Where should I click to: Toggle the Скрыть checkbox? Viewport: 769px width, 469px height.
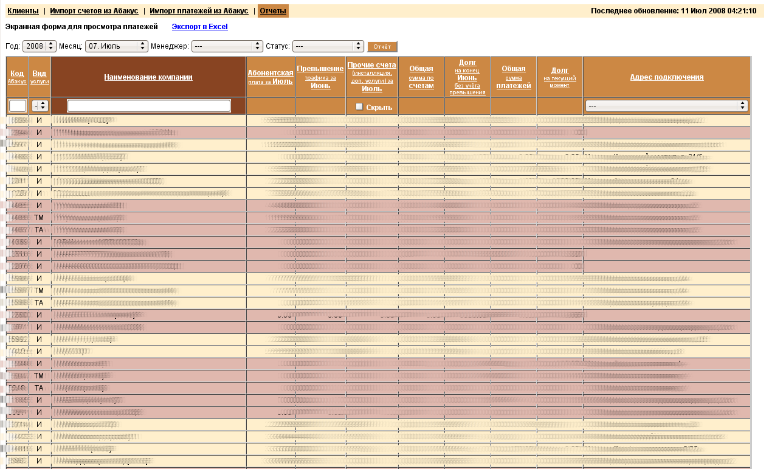click(359, 106)
